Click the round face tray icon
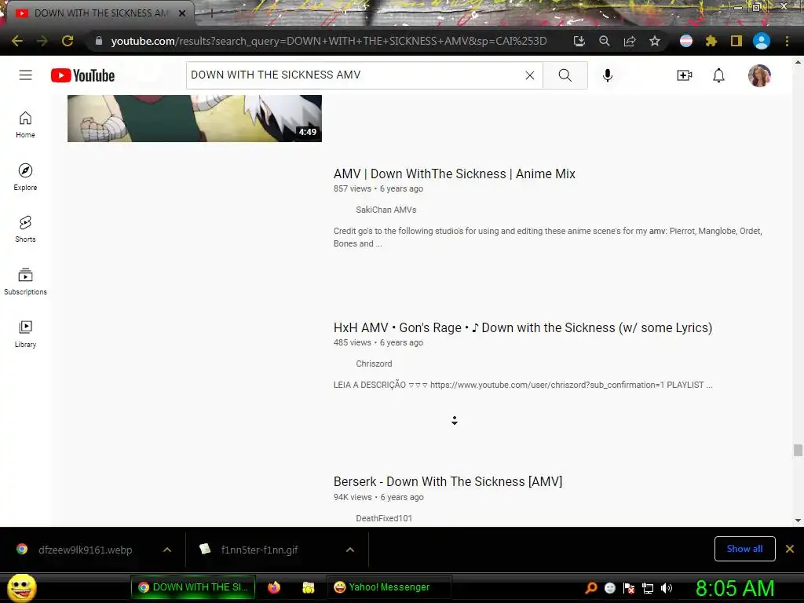The width and height of the screenshot is (804, 603). tap(609, 588)
